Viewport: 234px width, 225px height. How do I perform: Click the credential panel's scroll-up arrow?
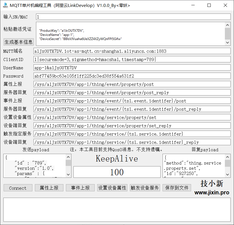pyautogui.click(x=228, y=26)
